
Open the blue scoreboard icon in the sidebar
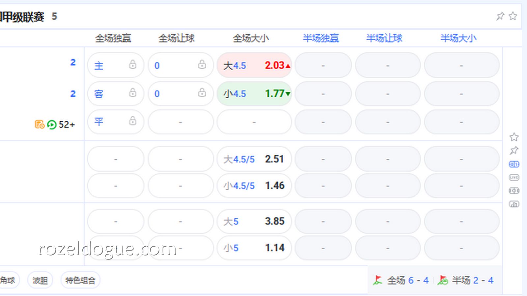click(x=514, y=164)
